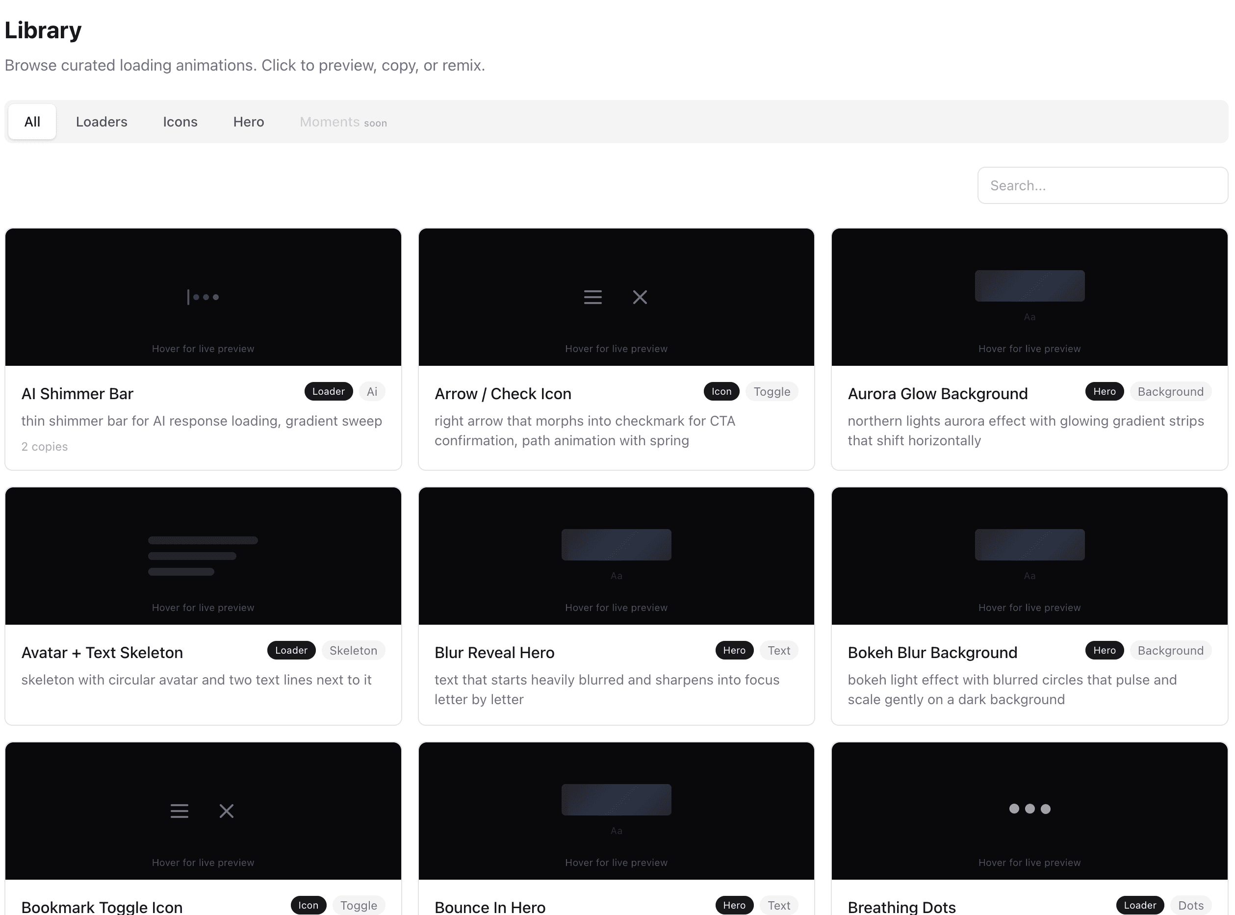Click the Aurora Glow Background title
The height and width of the screenshot is (915, 1235).
click(937, 393)
